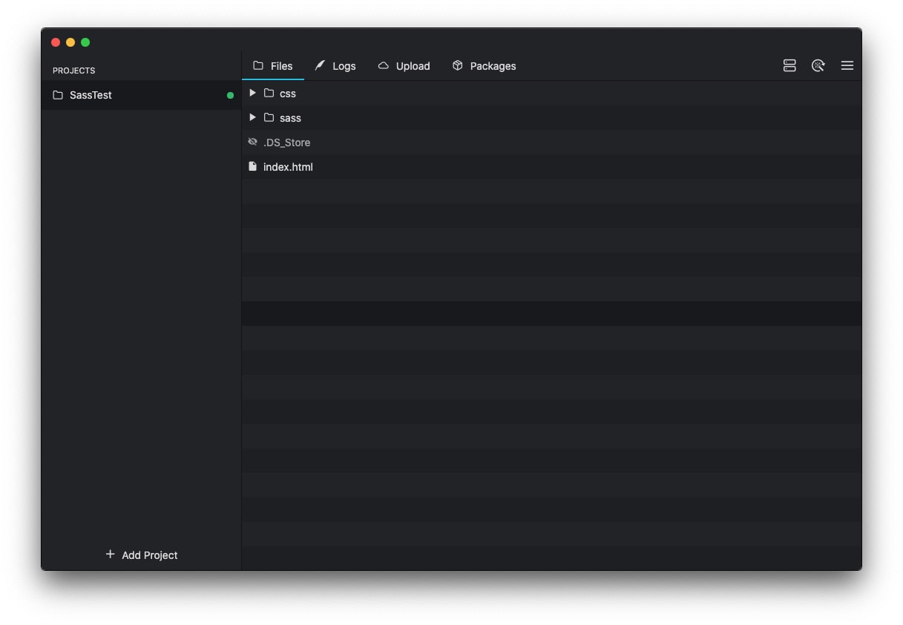The width and height of the screenshot is (903, 625).
Task: Toggle visibility of the .DS_Store file
Action: tap(253, 141)
